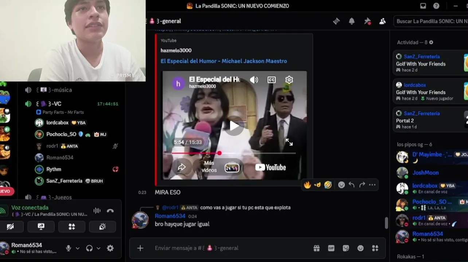Open the emoji picker in message bar
This screenshot has width=468, height=262.
pos(360,248)
